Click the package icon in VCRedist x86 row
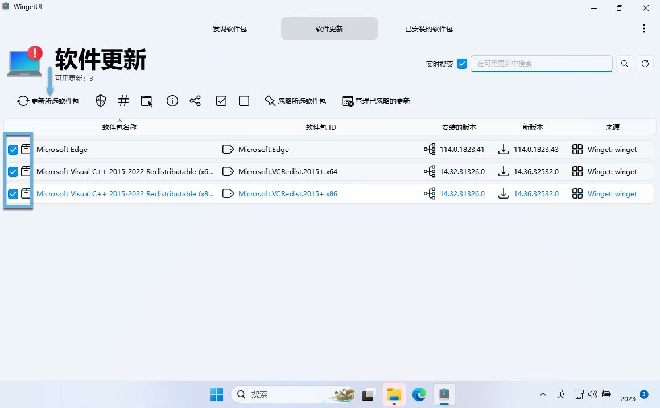 pyautogui.click(x=26, y=193)
